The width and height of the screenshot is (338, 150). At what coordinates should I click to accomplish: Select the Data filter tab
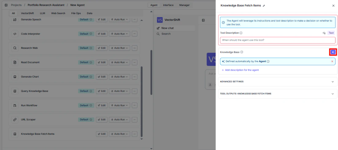[89, 13]
